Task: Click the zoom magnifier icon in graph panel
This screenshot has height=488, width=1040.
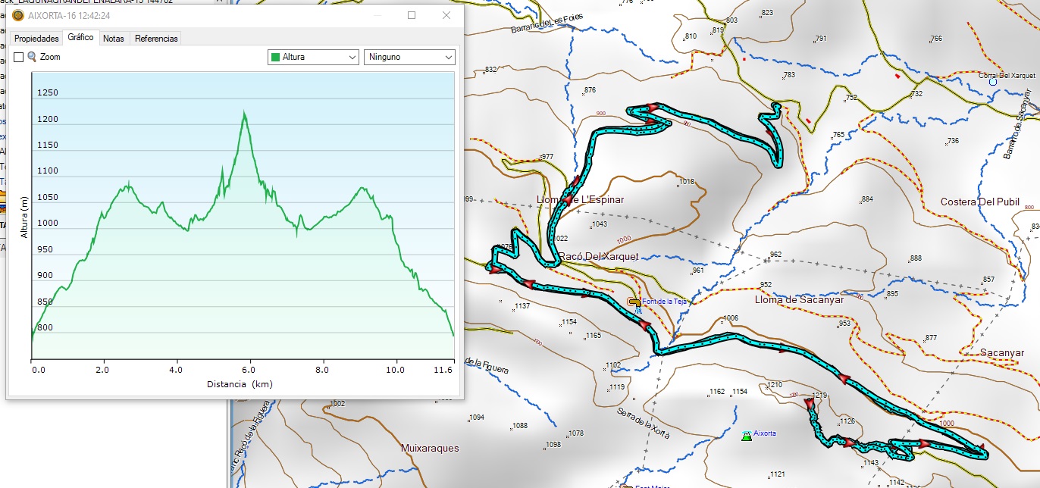Action: 32,57
